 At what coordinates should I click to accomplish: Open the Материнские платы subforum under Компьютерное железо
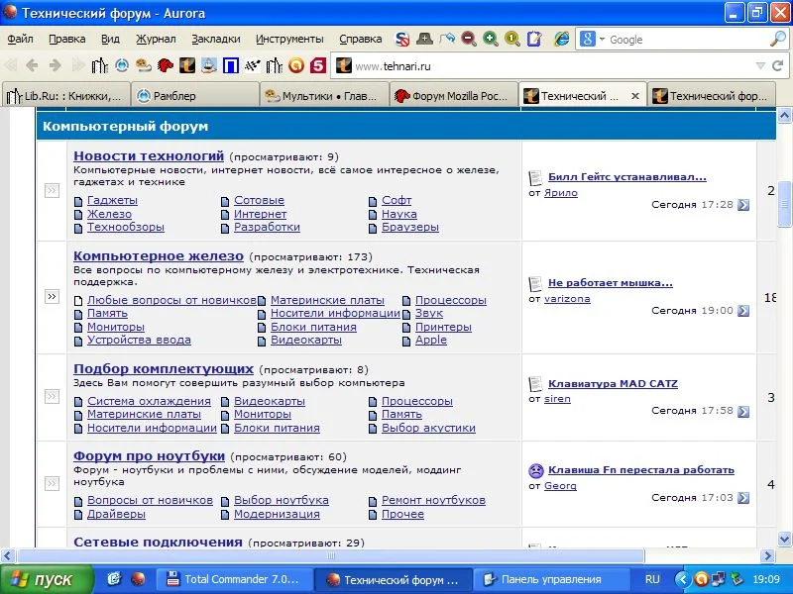click(x=327, y=300)
